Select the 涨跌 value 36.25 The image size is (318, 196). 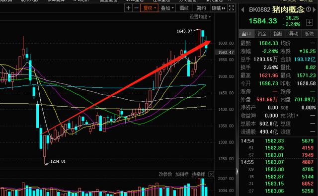coord(308,51)
